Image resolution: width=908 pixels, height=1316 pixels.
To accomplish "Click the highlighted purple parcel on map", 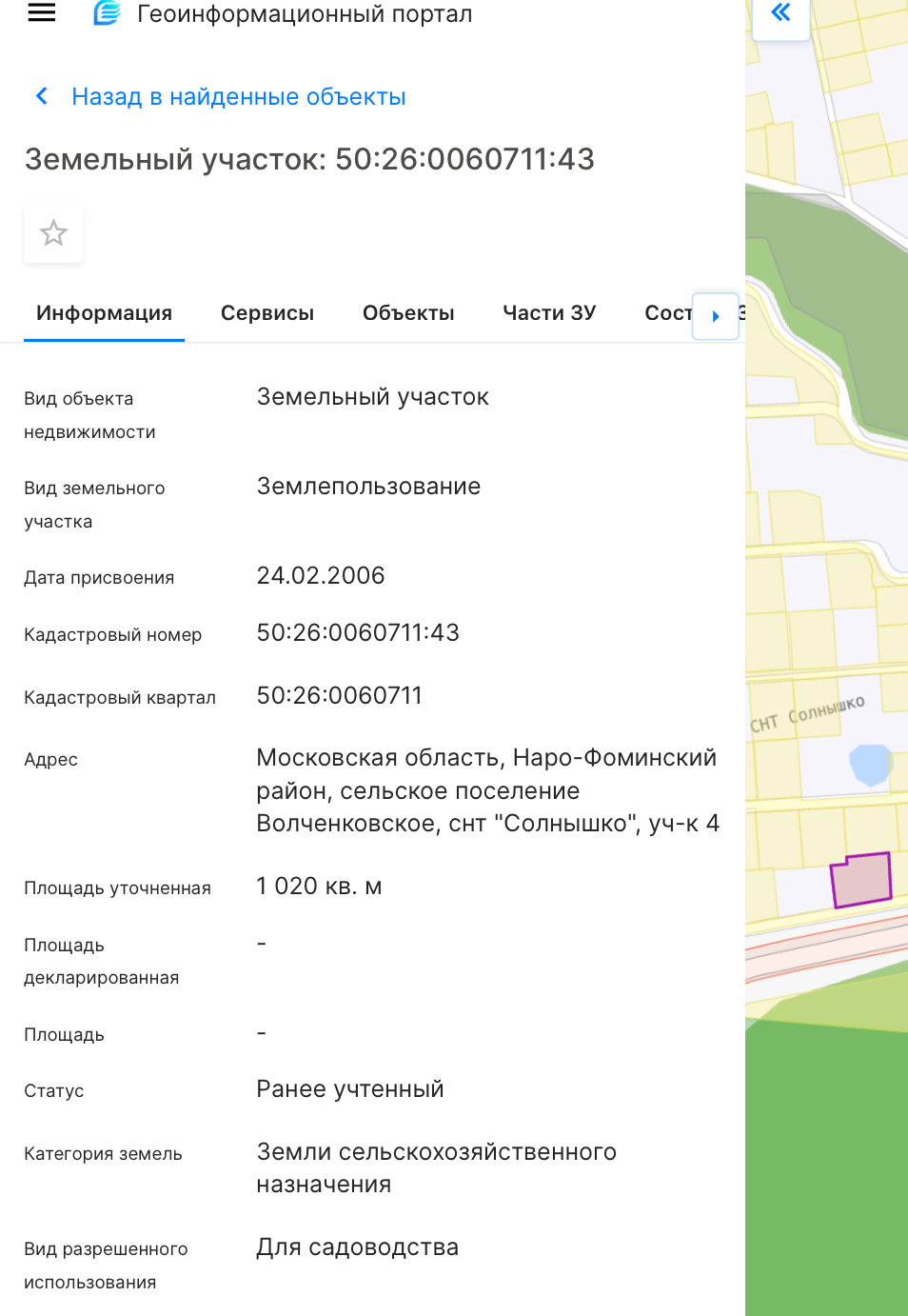I will point(861,880).
